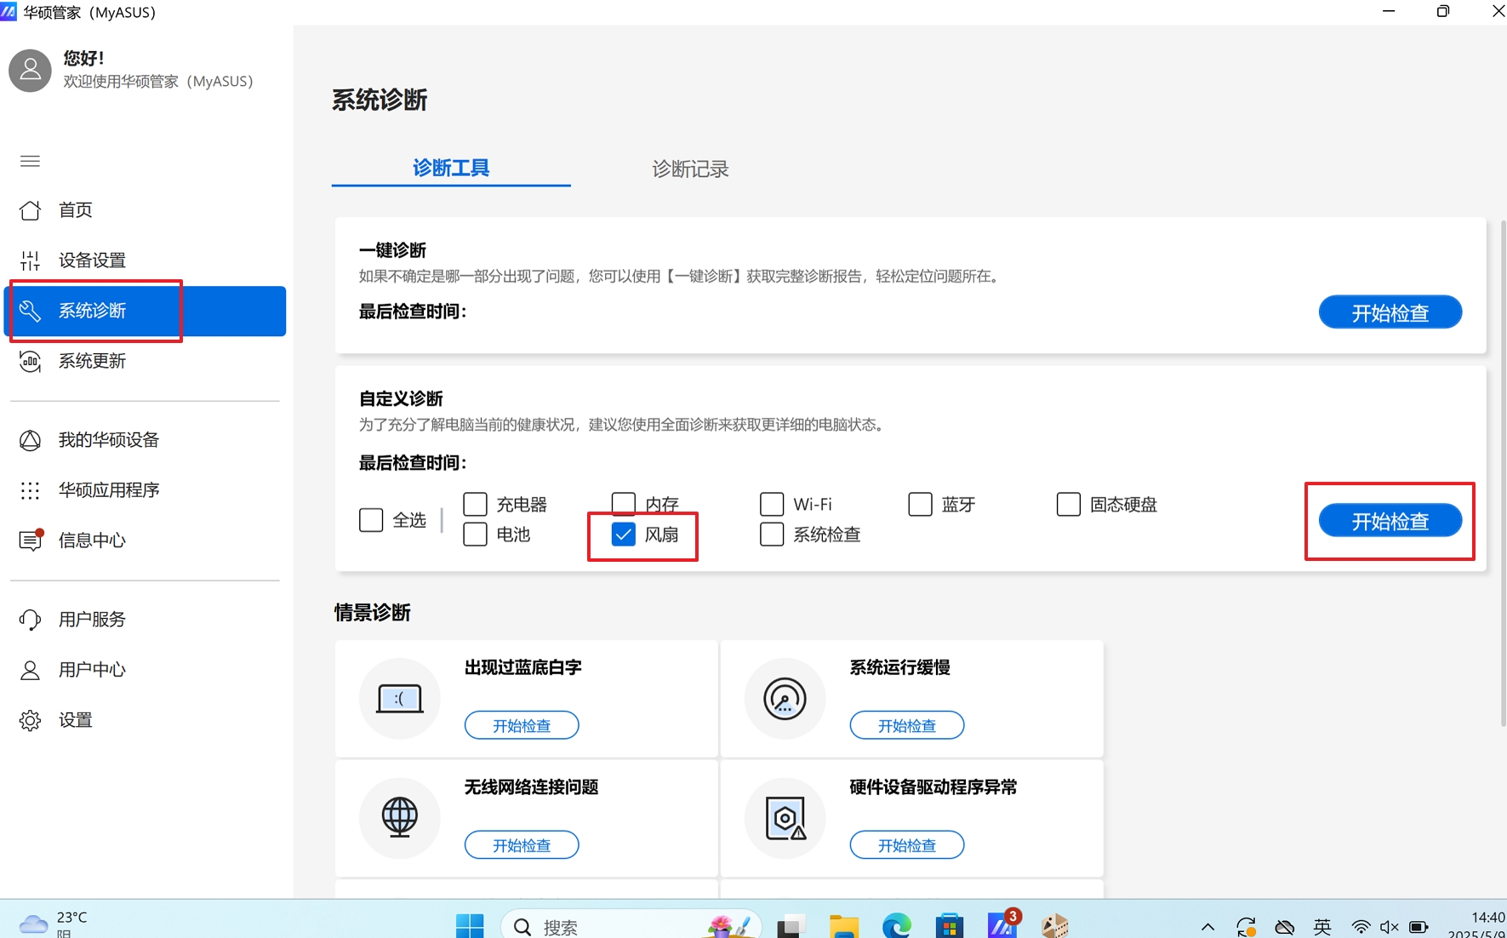Click the battery icon in system tray
Screen dimensions: 1507x938
tap(1419, 926)
